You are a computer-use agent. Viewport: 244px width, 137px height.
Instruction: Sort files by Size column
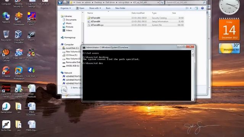[x=174, y=13]
